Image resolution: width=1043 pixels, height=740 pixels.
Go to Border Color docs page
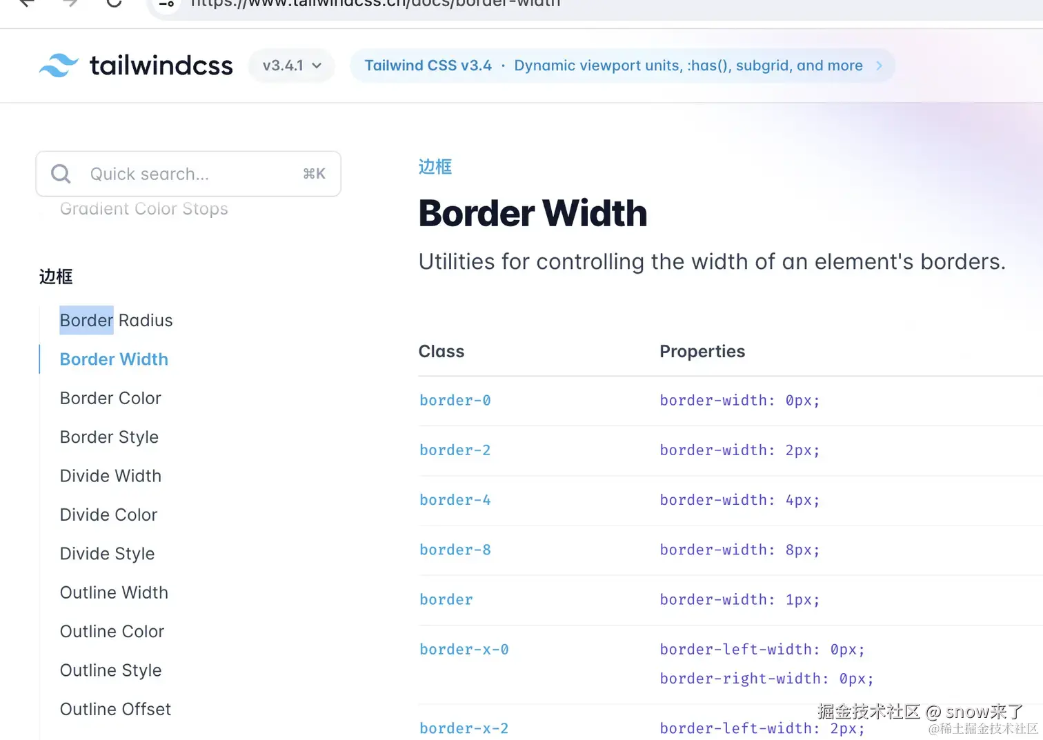110,398
